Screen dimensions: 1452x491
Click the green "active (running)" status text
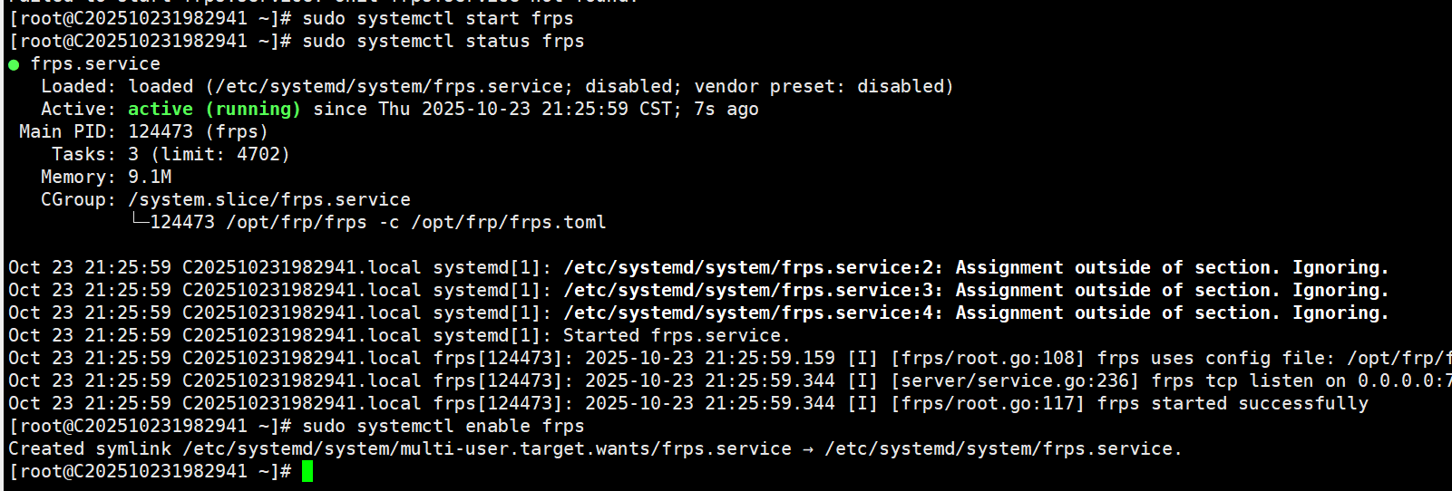click(x=213, y=109)
